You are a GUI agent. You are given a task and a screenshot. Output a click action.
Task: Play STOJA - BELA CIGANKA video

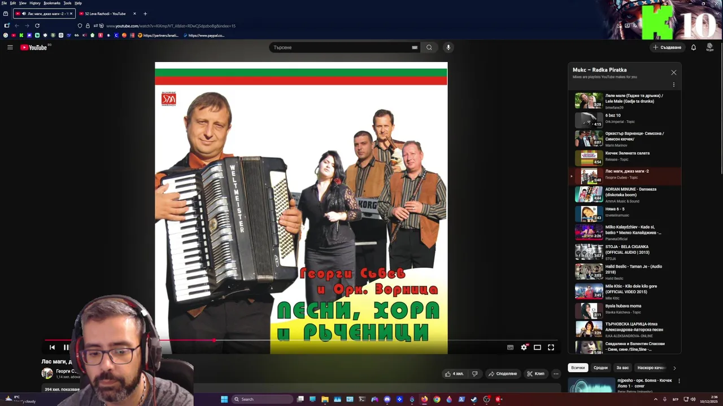[x=625, y=252]
